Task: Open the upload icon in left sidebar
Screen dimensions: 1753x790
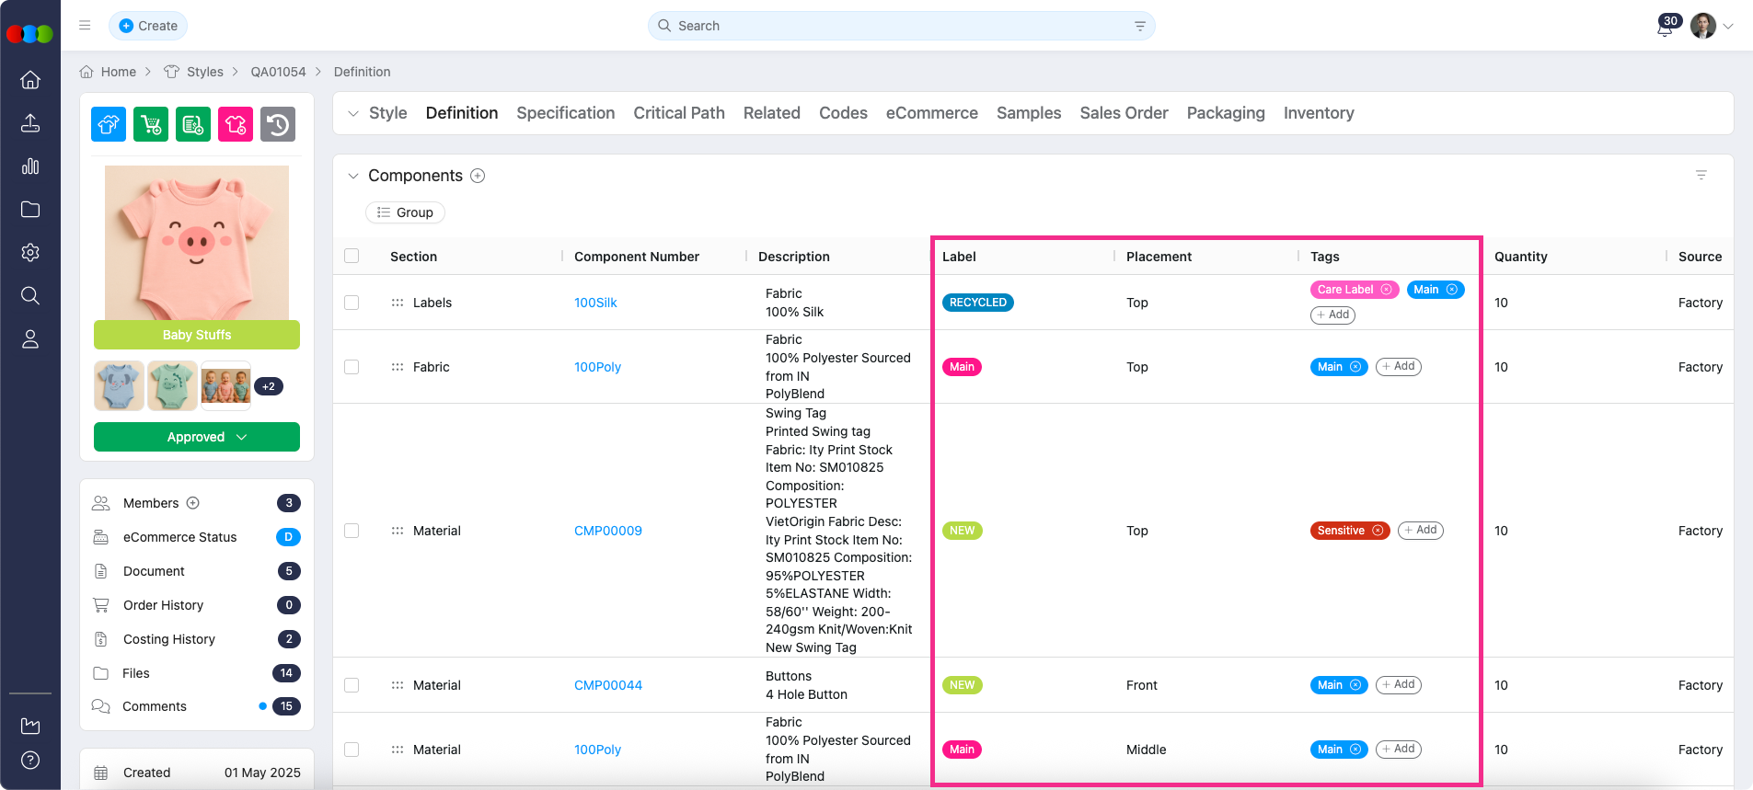Action: click(x=30, y=123)
